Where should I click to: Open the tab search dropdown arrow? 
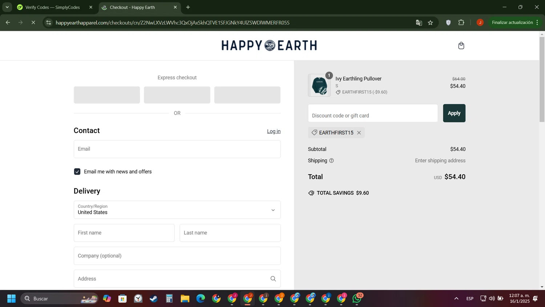pyautogui.click(x=7, y=7)
